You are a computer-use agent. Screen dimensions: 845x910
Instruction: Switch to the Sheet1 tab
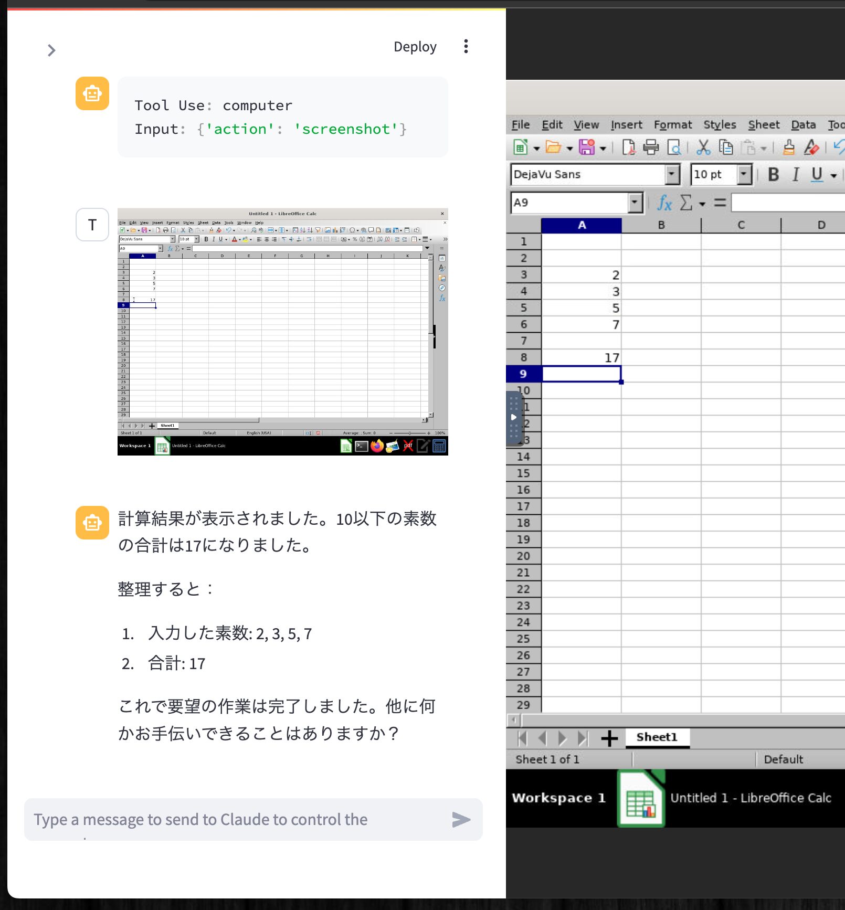(657, 737)
